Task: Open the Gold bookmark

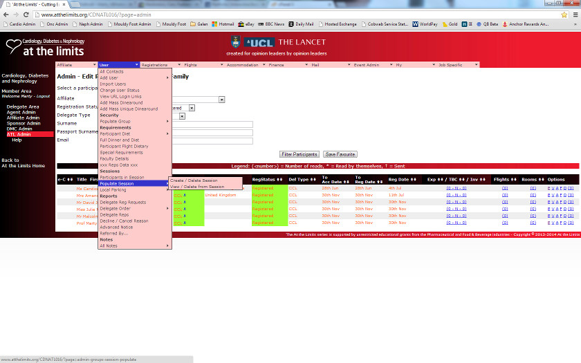Action: coord(450,24)
